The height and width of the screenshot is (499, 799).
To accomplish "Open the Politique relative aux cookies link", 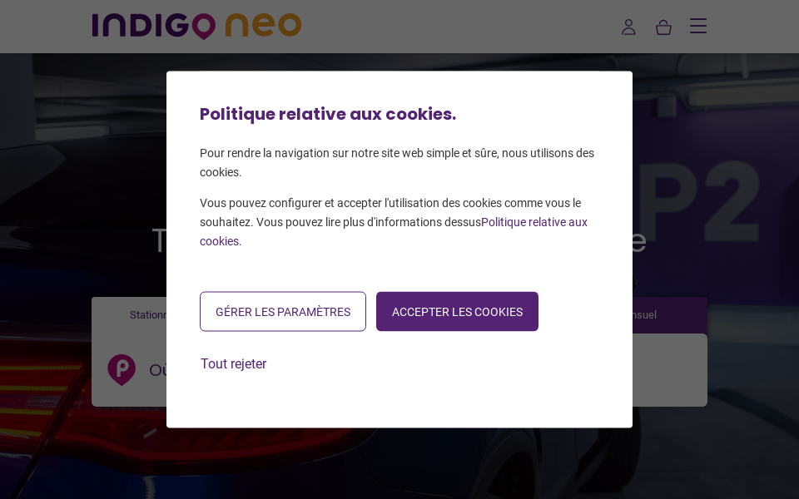I will (x=534, y=222).
